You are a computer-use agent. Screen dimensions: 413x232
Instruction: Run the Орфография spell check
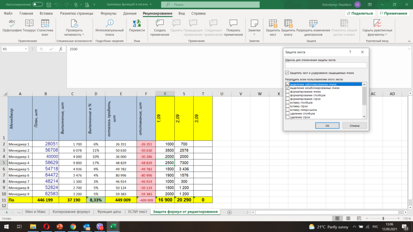tap(12, 26)
